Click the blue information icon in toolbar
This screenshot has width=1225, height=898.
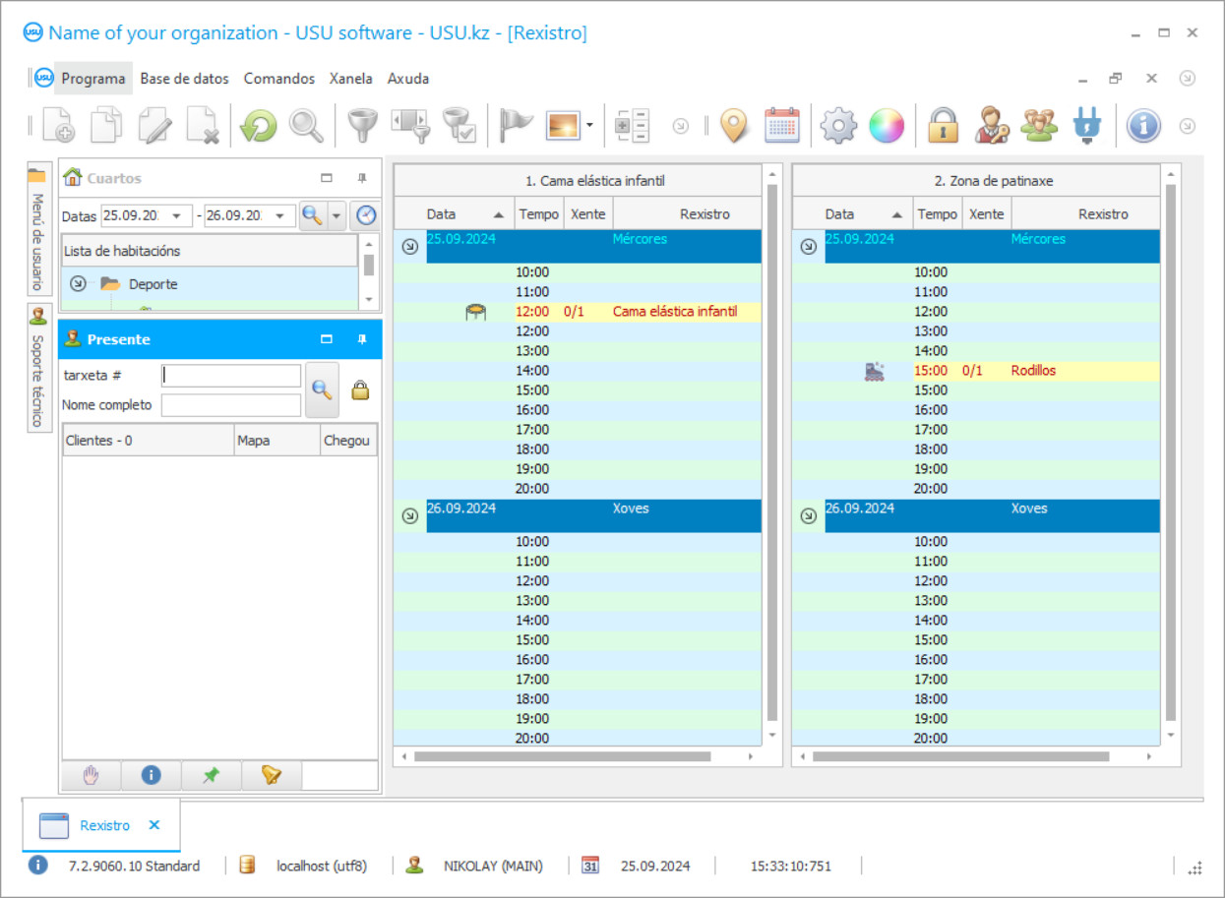[x=1142, y=126]
